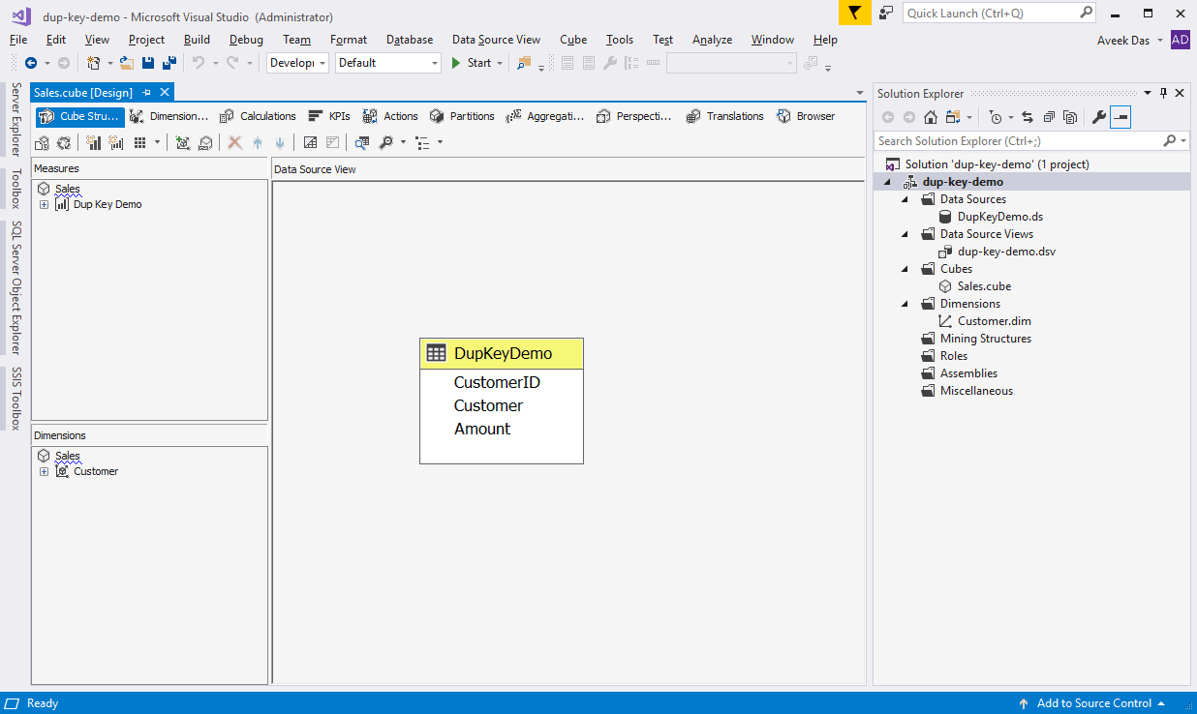
Task: Click the Save All toolbar icon
Action: point(169,63)
